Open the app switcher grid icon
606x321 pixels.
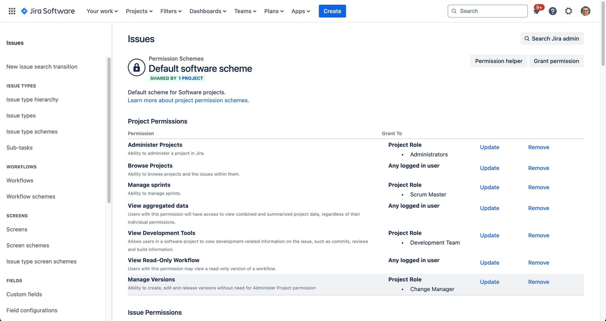tap(12, 11)
